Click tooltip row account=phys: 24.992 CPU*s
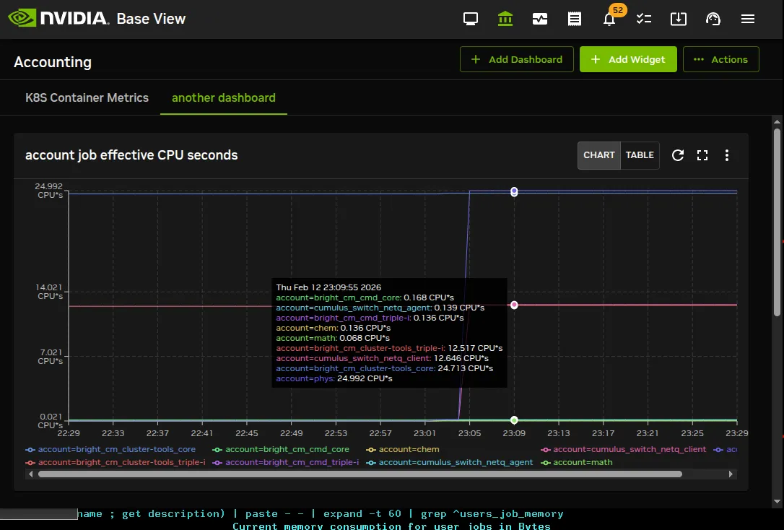This screenshot has width=784, height=530. coord(334,378)
